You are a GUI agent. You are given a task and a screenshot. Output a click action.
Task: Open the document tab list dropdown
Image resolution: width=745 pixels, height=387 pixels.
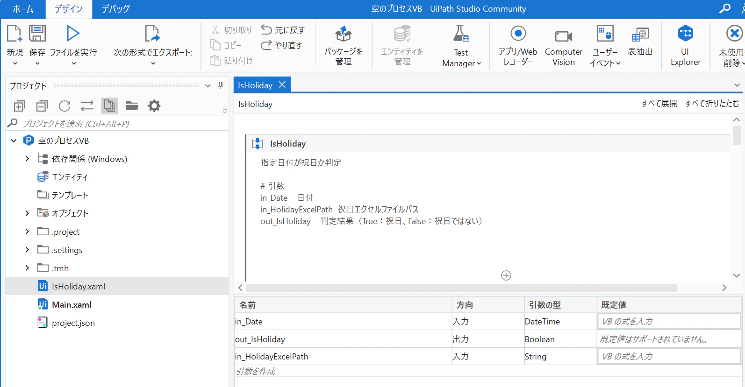[737, 85]
